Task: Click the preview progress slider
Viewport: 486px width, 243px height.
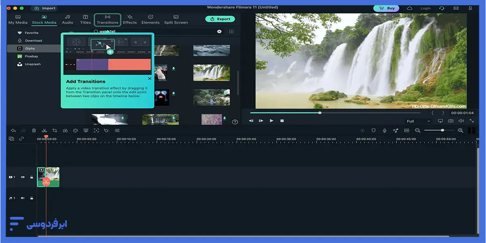Action: click(x=335, y=113)
